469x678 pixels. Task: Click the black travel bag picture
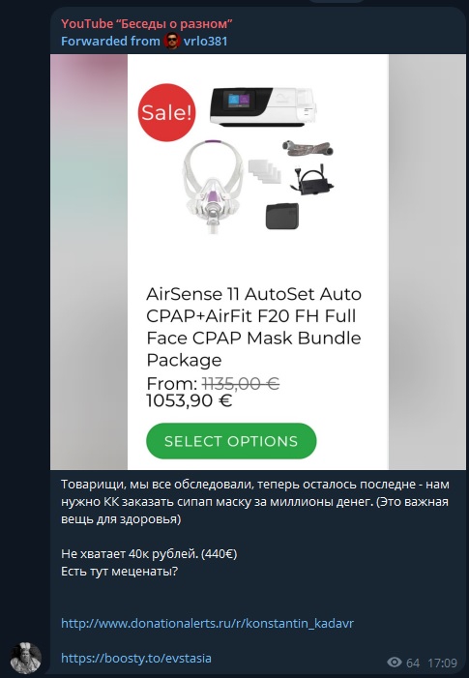(281, 216)
